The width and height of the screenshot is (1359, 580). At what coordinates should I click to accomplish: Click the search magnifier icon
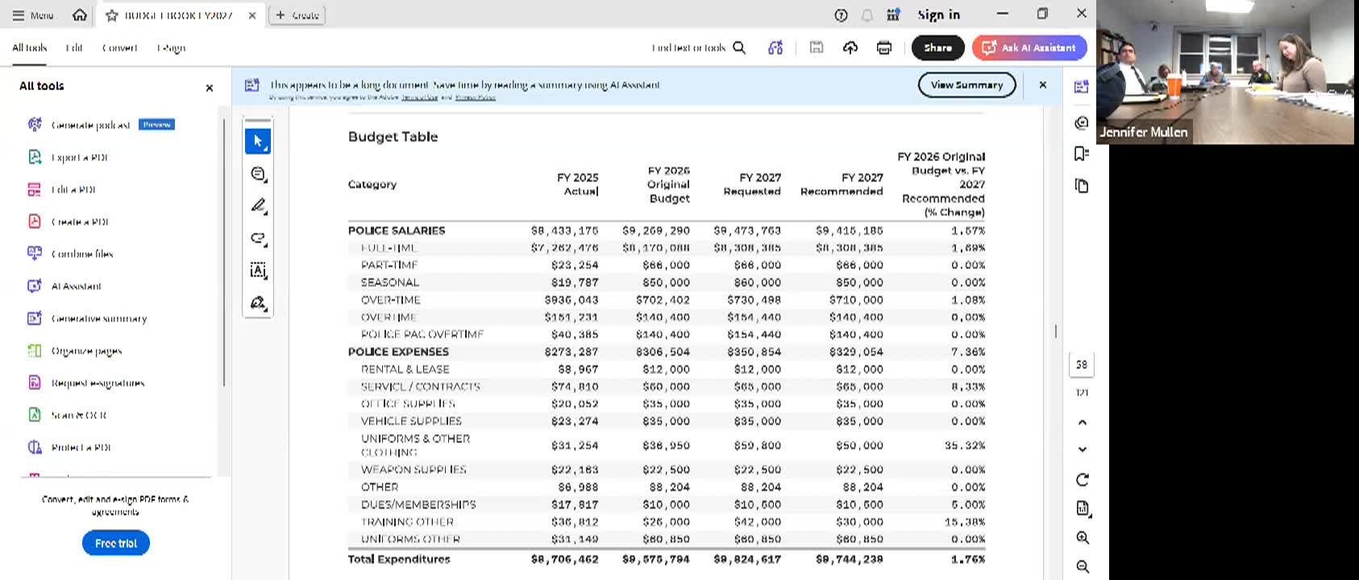click(x=739, y=48)
